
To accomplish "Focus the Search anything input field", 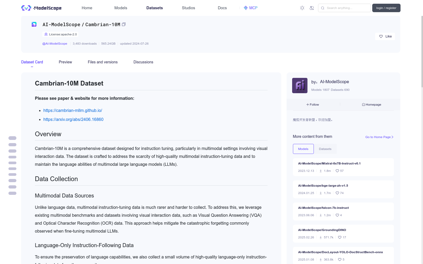I will pyautogui.click(x=344, y=8).
